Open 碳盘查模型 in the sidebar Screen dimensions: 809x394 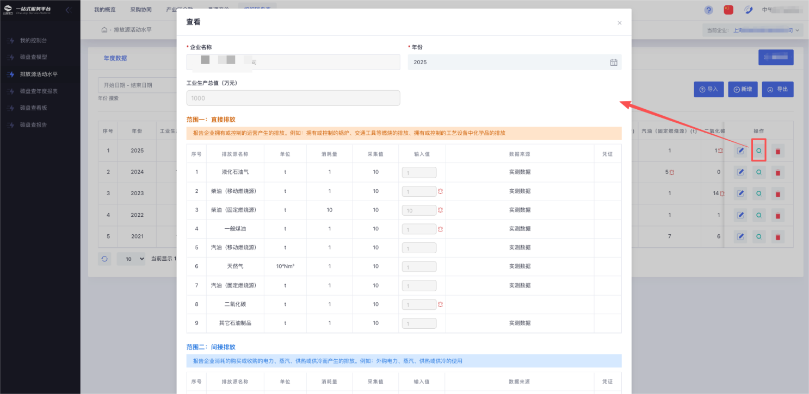(37, 57)
